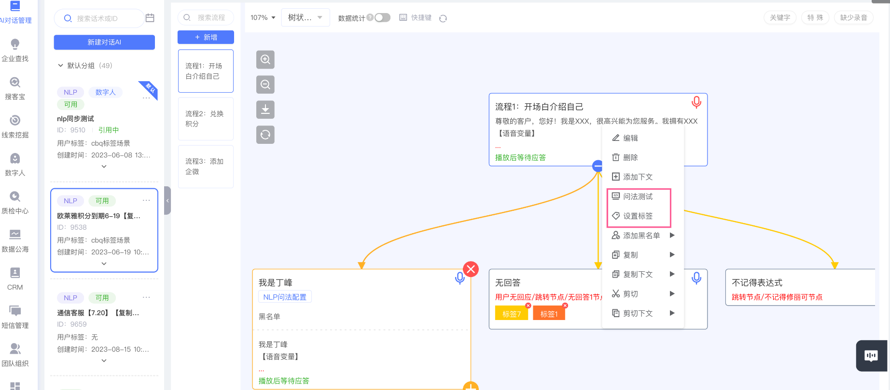Collapse the 默认分组 group
Screen dimensions: 890x390
60,66
